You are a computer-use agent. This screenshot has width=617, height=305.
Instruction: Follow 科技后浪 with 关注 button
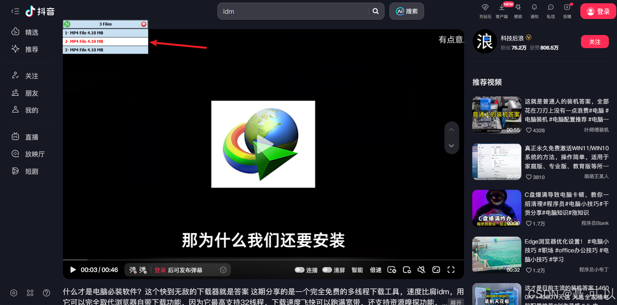click(x=595, y=42)
